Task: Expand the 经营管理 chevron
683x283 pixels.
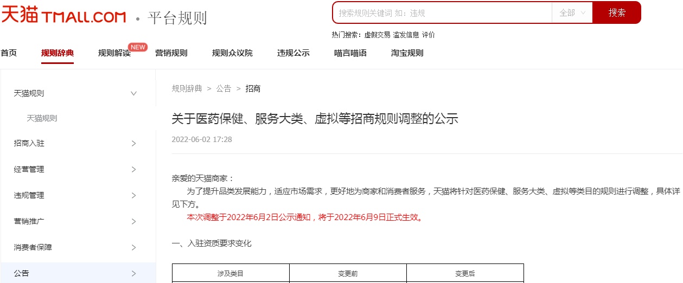Action: [x=134, y=169]
